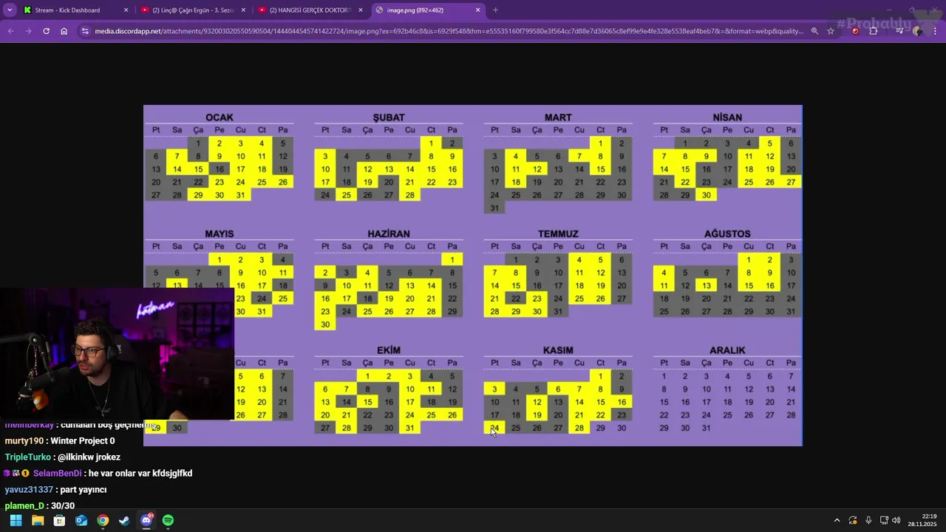The height and width of the screenshot is (532, 946).
Task: Go back to the previous page
Action: click(x=10, y=31)
